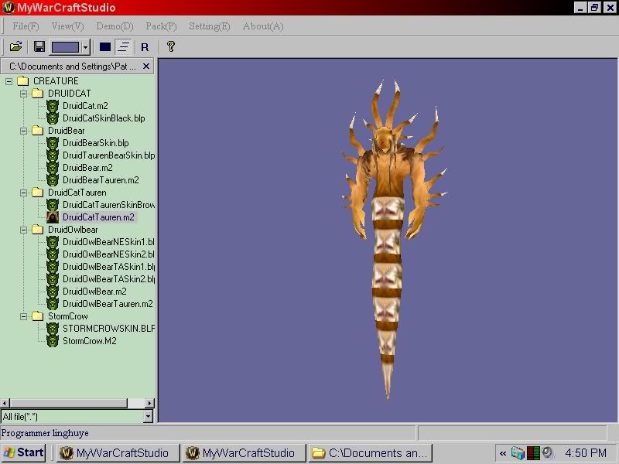
Task: Open the View(V) menu
Action: [x=67, y=26]
